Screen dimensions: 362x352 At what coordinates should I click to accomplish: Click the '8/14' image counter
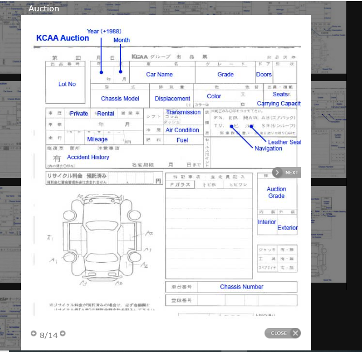pos(48,335)
